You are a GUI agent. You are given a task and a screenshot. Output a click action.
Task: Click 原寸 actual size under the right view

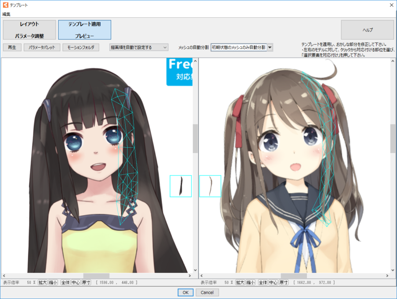(284, 282)
